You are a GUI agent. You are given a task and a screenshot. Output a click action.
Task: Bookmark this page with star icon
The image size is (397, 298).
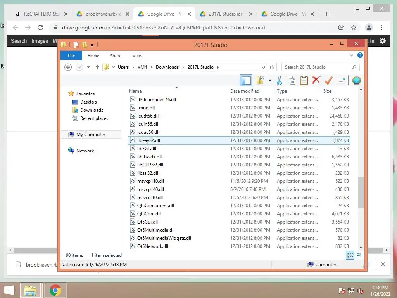(x=354, y=28)
